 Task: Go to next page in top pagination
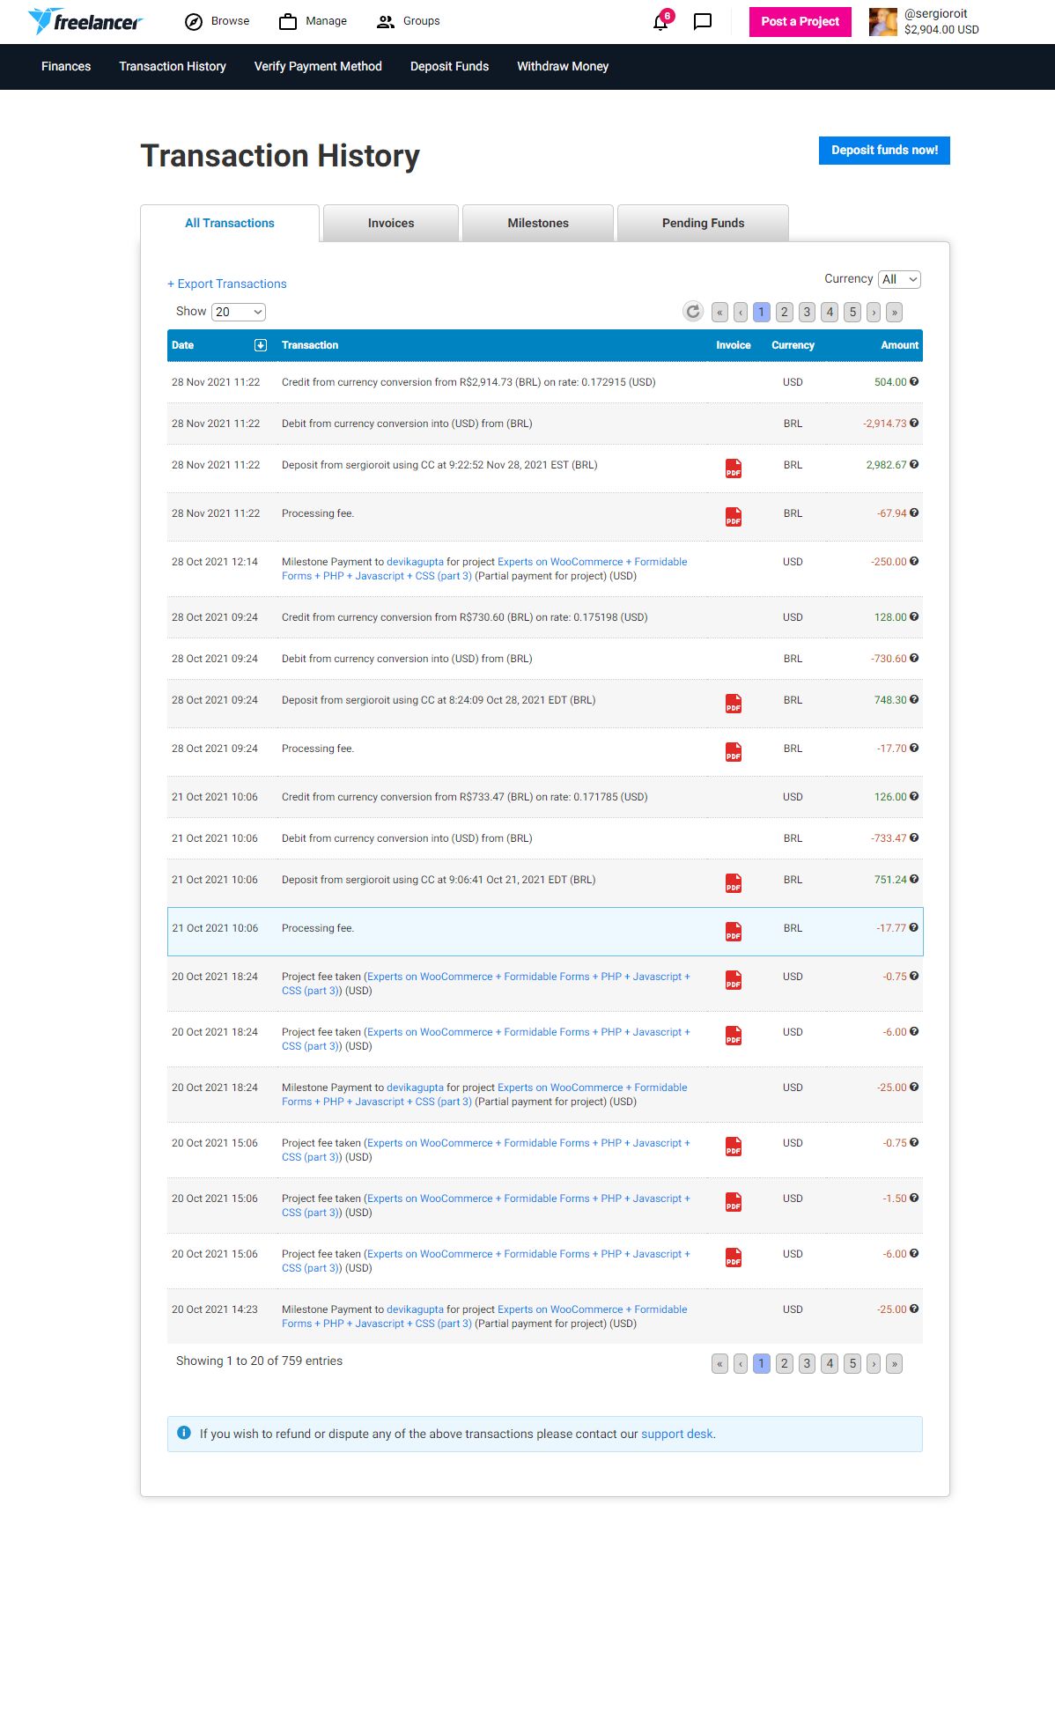tap(874, 312)
